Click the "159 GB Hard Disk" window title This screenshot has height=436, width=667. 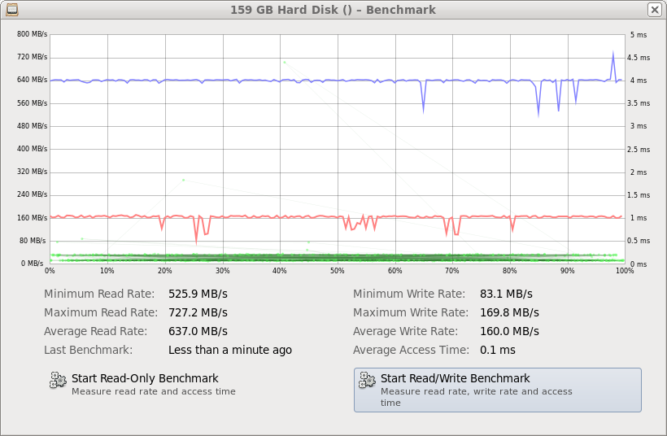click(x=333, y=10)
